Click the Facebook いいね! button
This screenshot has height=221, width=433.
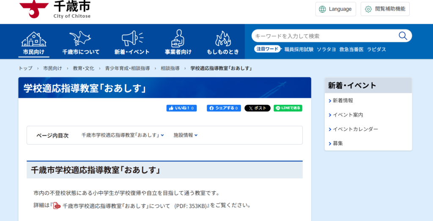coord(181,108)
